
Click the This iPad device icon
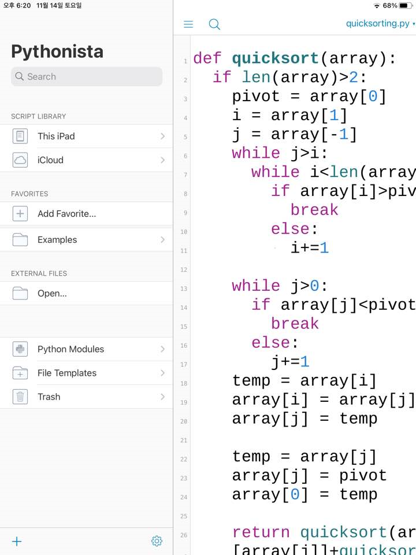[20, 136]
